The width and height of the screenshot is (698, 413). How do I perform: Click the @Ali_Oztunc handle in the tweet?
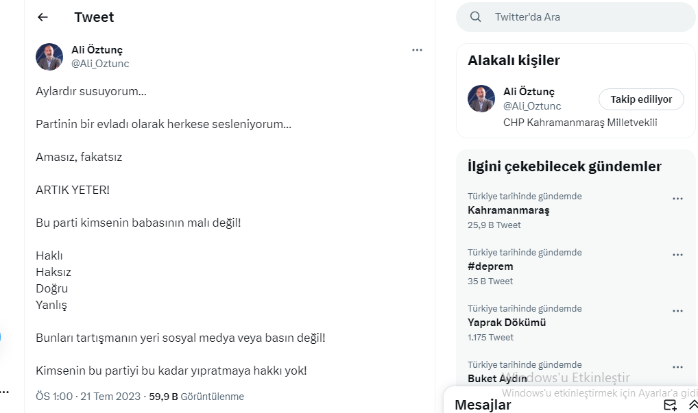(100, 64)
